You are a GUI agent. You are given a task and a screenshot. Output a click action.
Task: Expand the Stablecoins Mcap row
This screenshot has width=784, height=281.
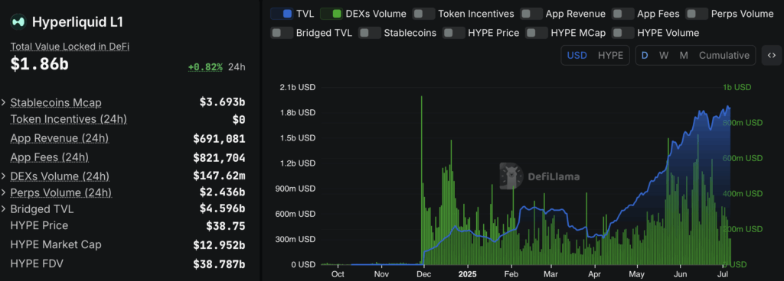[x=4, y=102]
